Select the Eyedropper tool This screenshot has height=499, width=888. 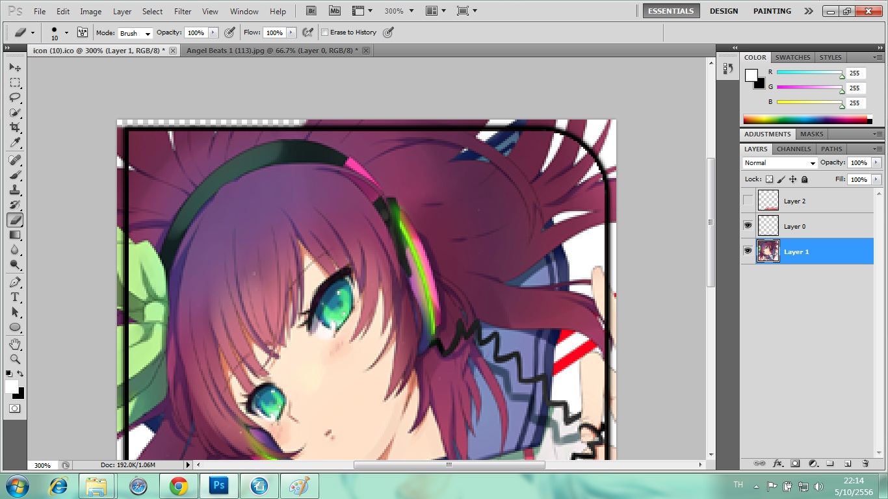point(15,142)
